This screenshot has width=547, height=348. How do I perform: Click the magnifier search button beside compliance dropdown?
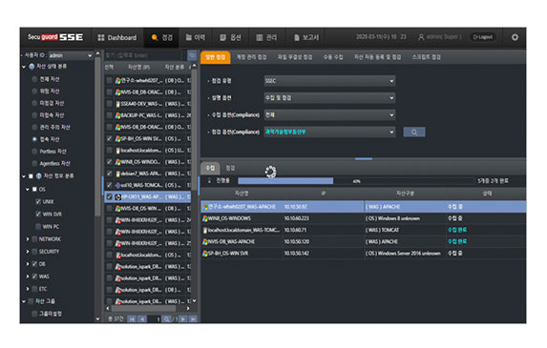414,132
